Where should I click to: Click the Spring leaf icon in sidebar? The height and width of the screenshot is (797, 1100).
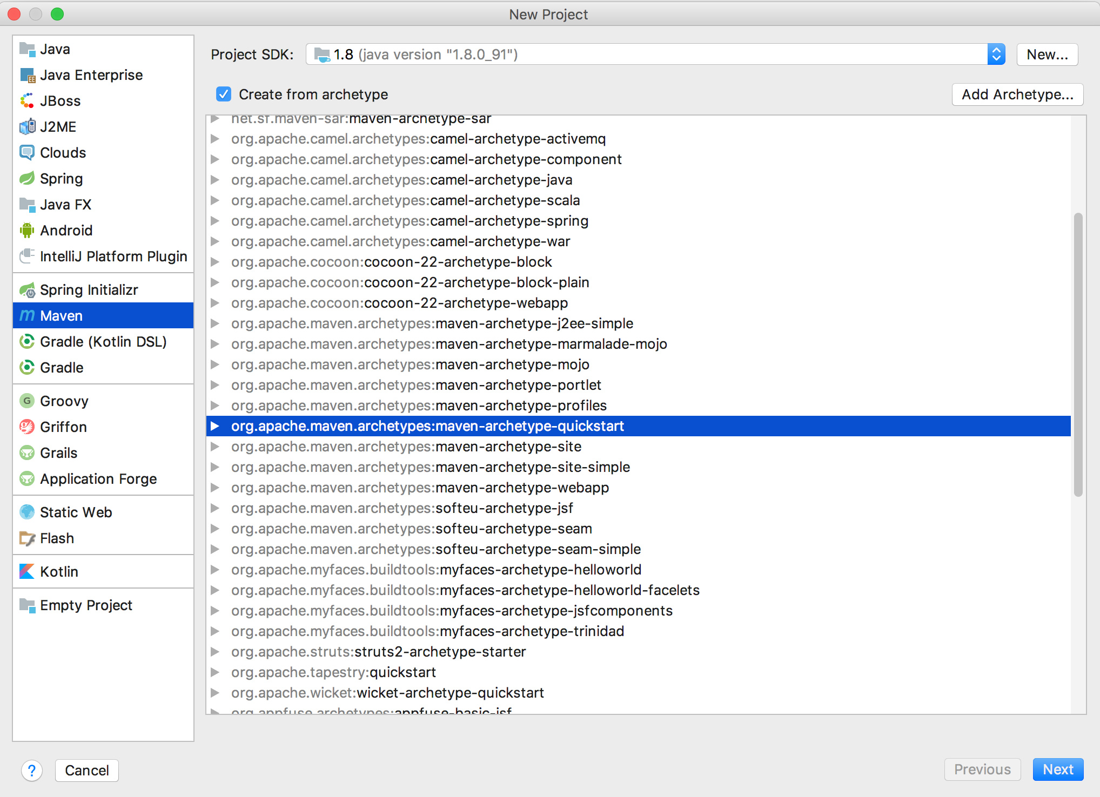[x=27, y=179]
